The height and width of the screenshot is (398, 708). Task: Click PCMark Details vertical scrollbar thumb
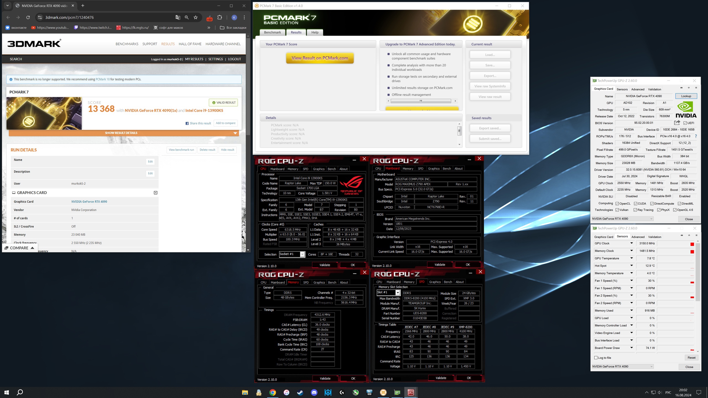pos(459,131)
